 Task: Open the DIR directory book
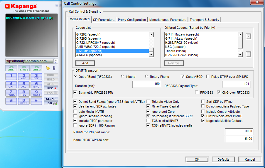tap(51, 103)
